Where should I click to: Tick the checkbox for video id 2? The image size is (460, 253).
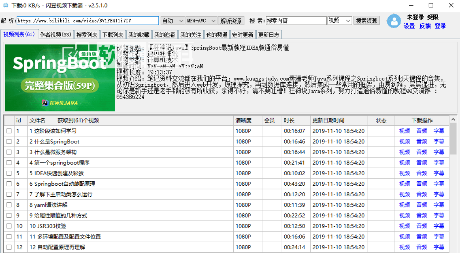(x=9, y=142)
